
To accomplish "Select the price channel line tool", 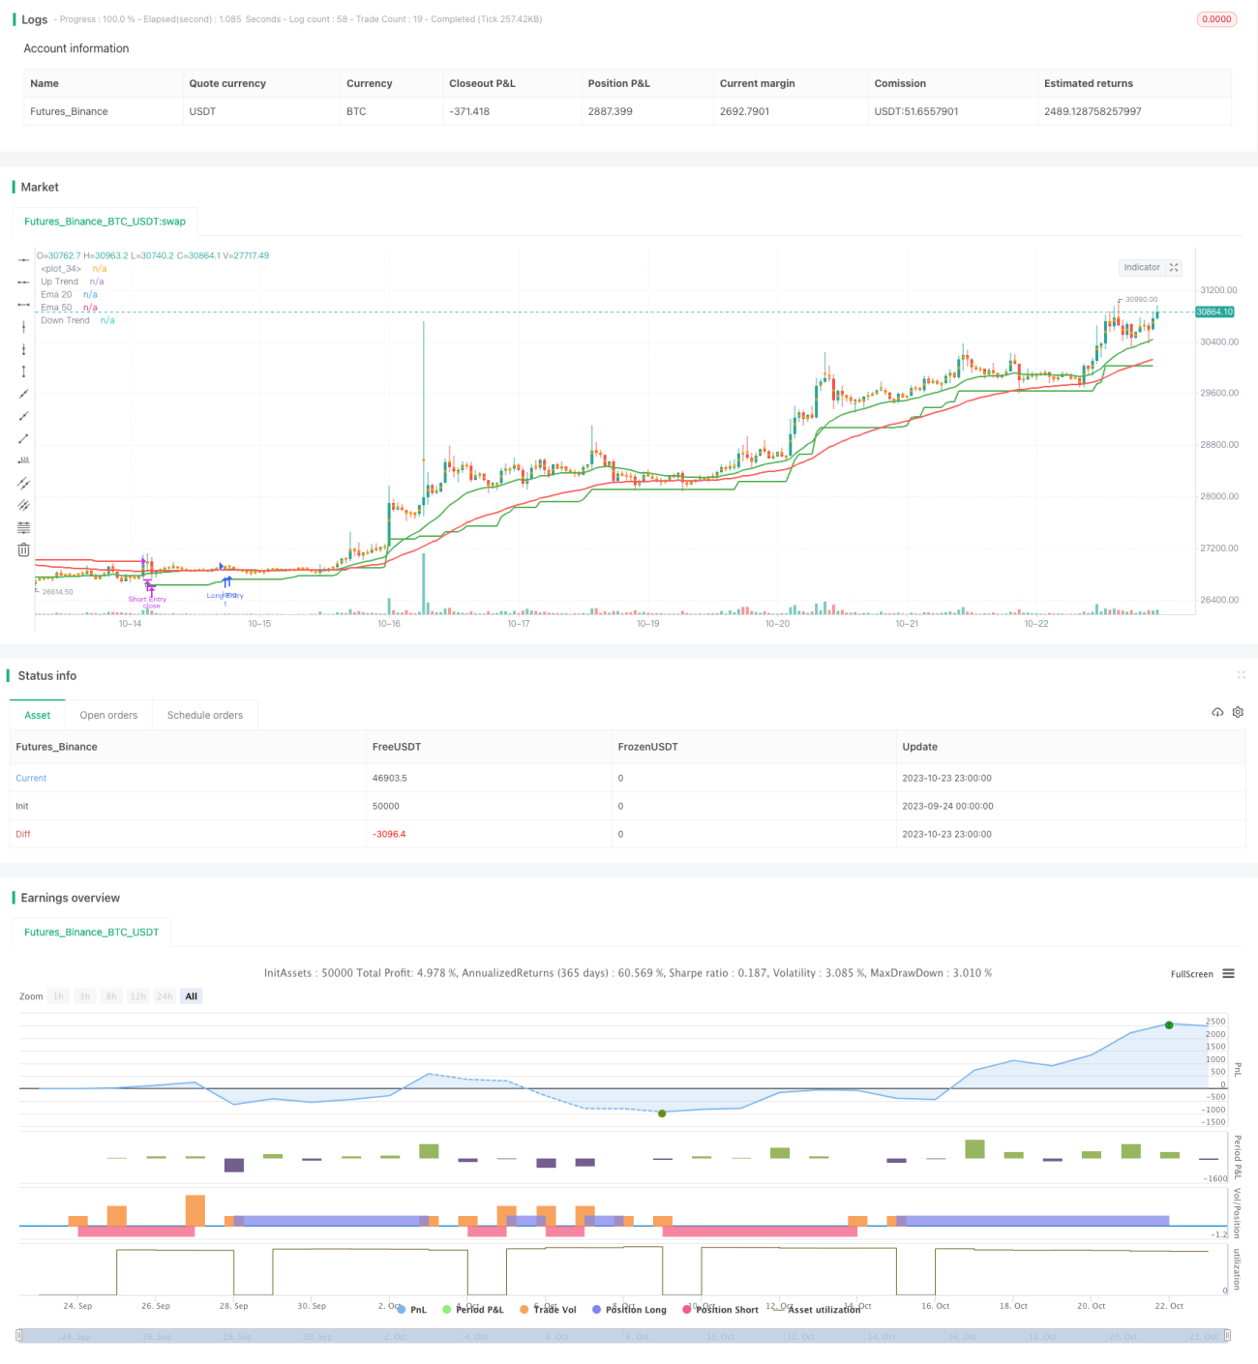I will (23, 483).
